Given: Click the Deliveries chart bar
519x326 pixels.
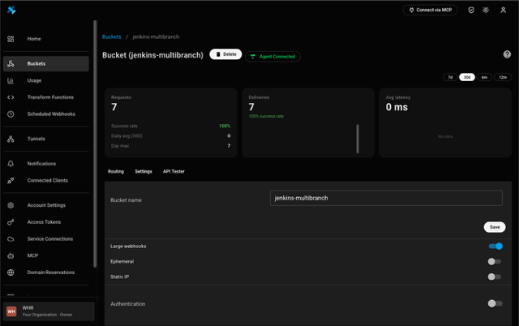Looking at the screenshot, I should click(x=358, y=139).
